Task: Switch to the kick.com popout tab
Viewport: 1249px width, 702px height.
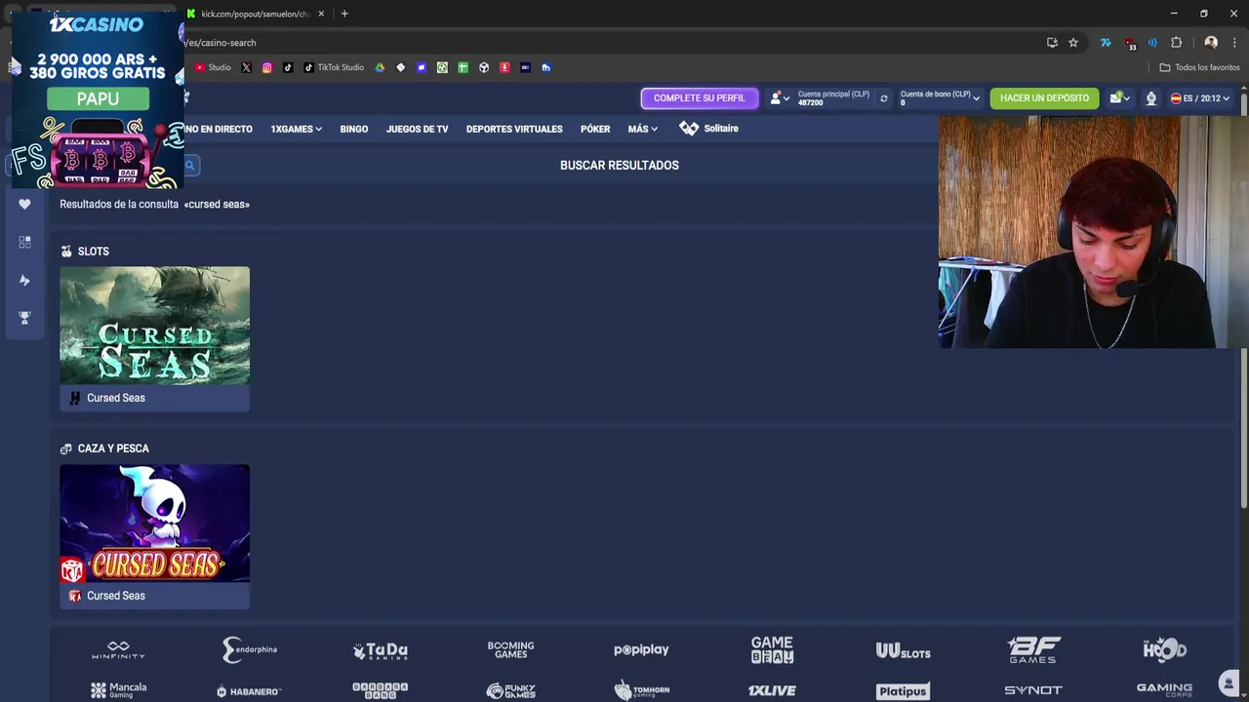Action: [254, 14]
